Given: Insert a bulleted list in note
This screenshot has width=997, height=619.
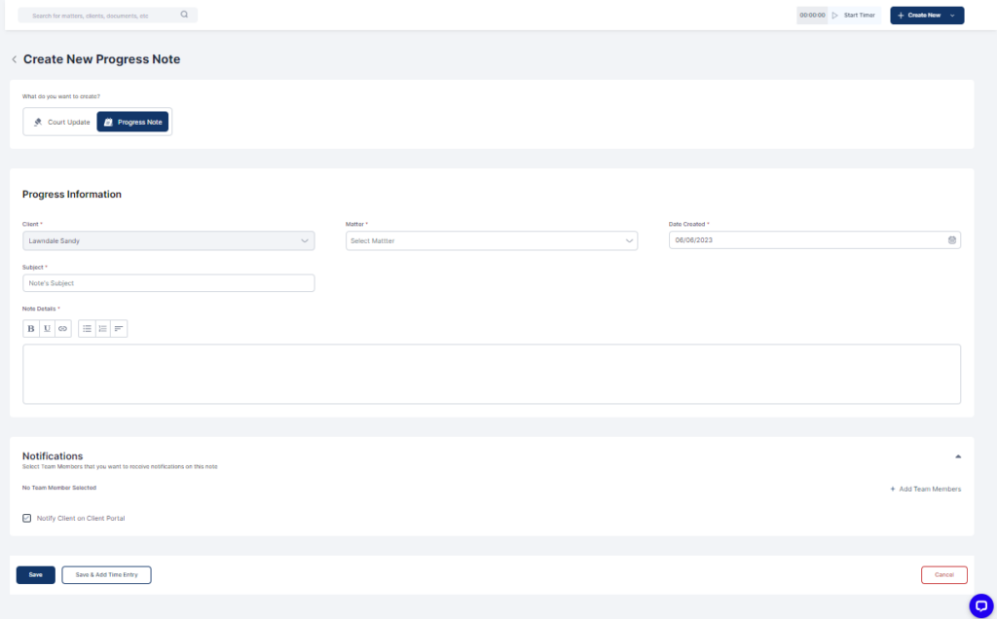Looking at the screenshot, I should tap(87, 329).
